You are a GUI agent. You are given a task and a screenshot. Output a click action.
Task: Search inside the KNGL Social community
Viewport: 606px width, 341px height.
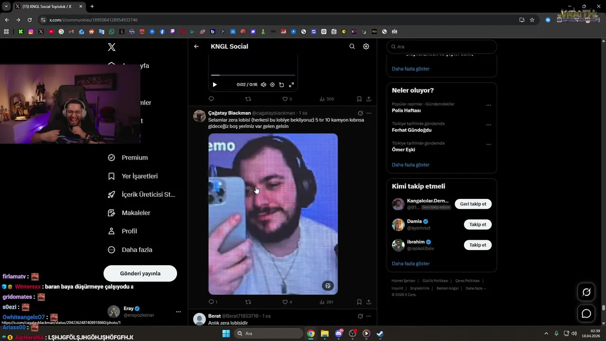click(352, 46)
